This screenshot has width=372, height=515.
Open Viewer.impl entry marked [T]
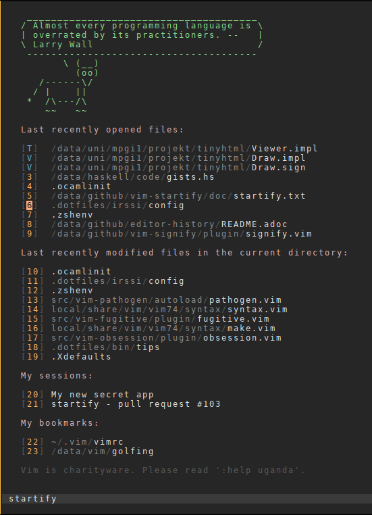pos(169,149)
